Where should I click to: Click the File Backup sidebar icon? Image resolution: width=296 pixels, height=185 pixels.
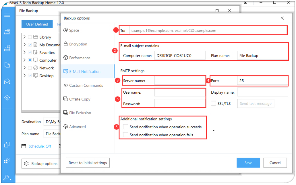[7, 65]
